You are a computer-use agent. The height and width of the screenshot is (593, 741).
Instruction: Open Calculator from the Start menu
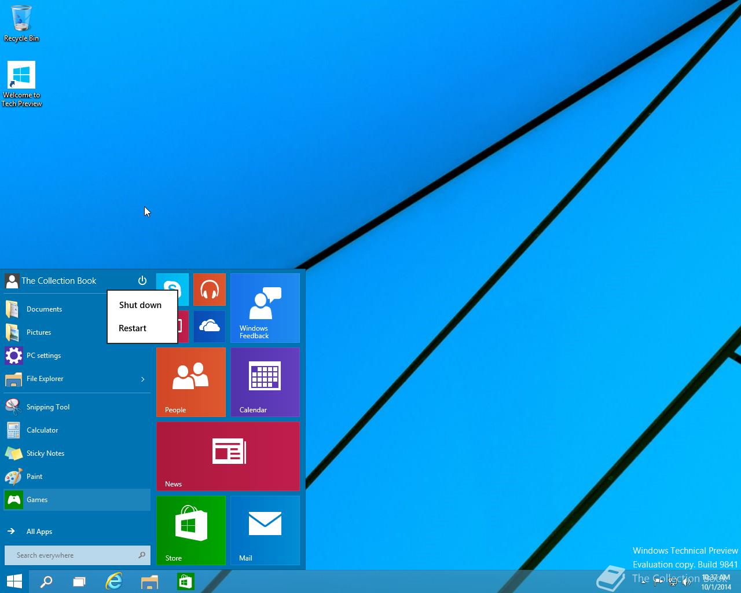[x=77, y=430]
